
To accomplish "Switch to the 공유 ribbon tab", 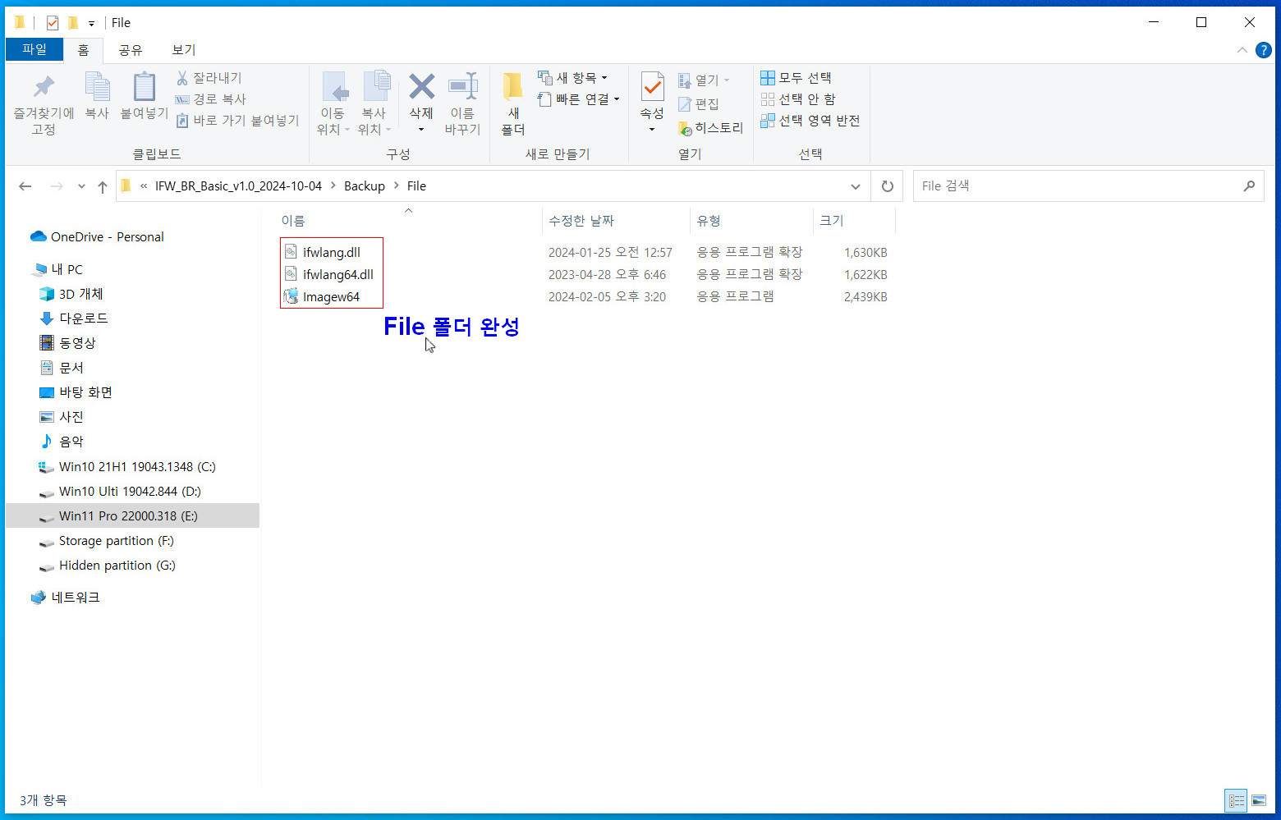I will (130, 50).
